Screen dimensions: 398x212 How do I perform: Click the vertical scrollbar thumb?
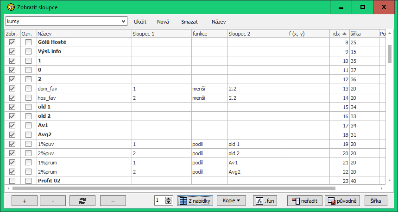(x=390, y=55)
